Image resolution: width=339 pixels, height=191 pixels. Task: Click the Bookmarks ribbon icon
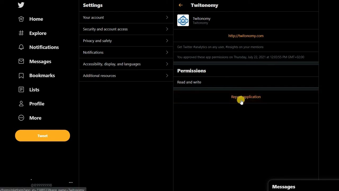coord(21,76)
